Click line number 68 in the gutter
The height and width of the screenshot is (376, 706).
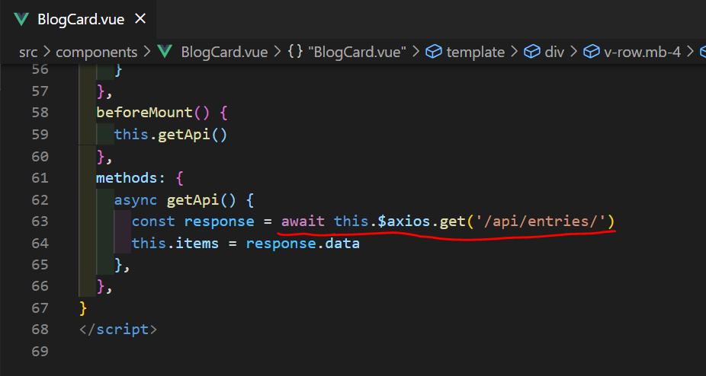click(x=40, y=330)
